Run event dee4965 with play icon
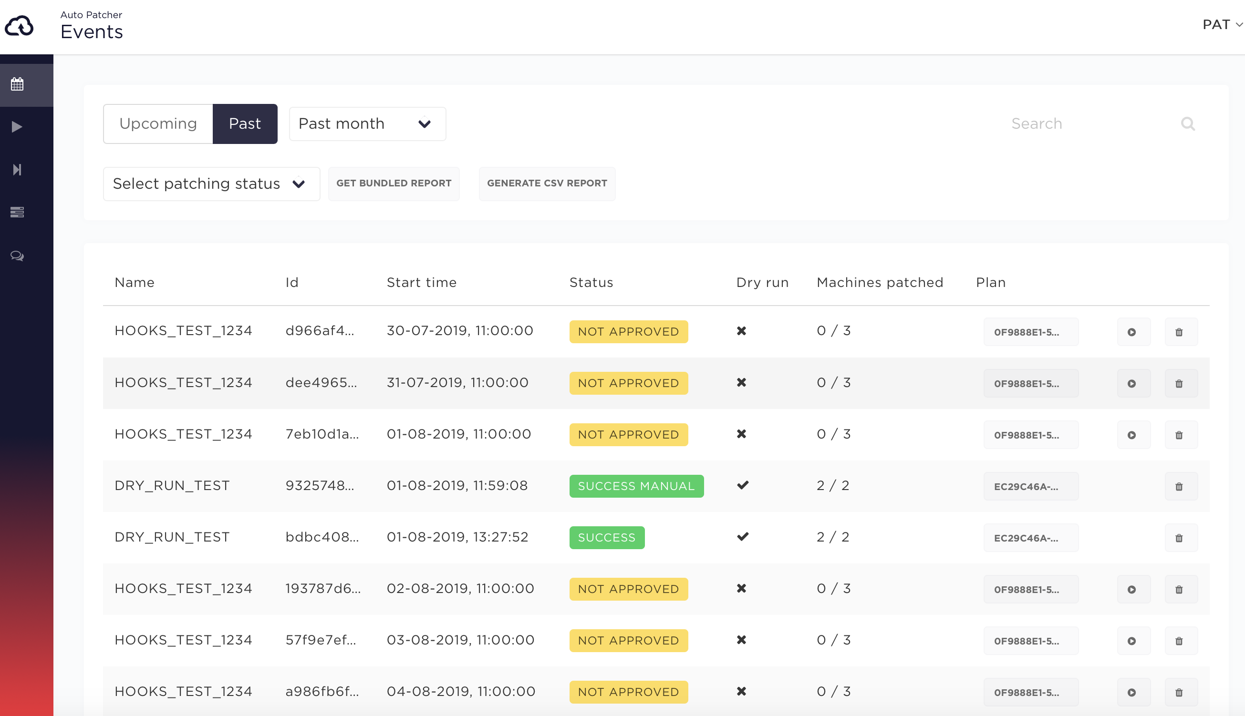1245x716 pixels. [x=1133, y=384]
